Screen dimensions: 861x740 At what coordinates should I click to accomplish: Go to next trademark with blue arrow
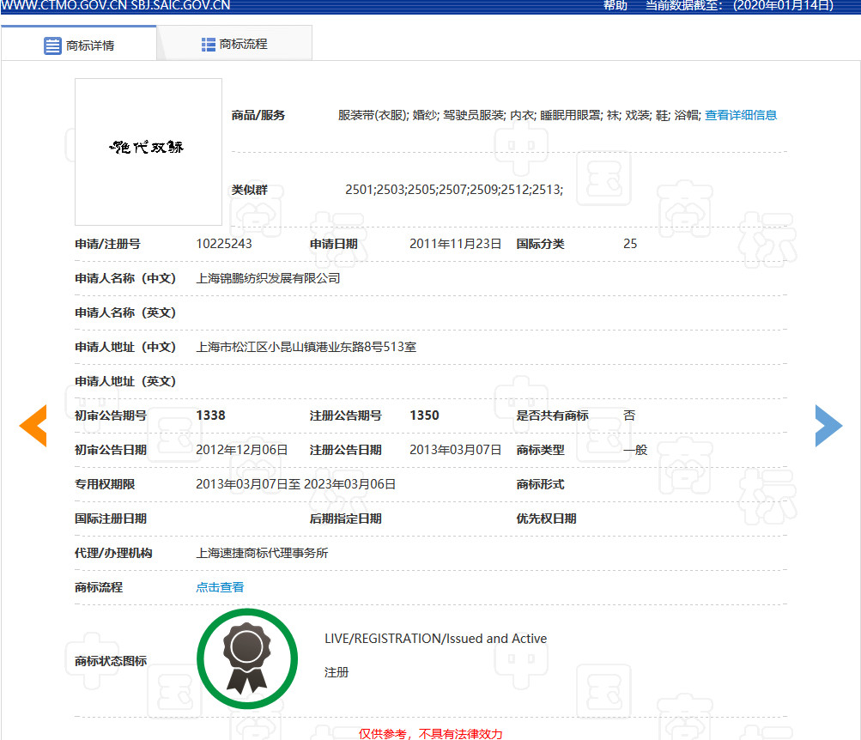coord(828,426)
